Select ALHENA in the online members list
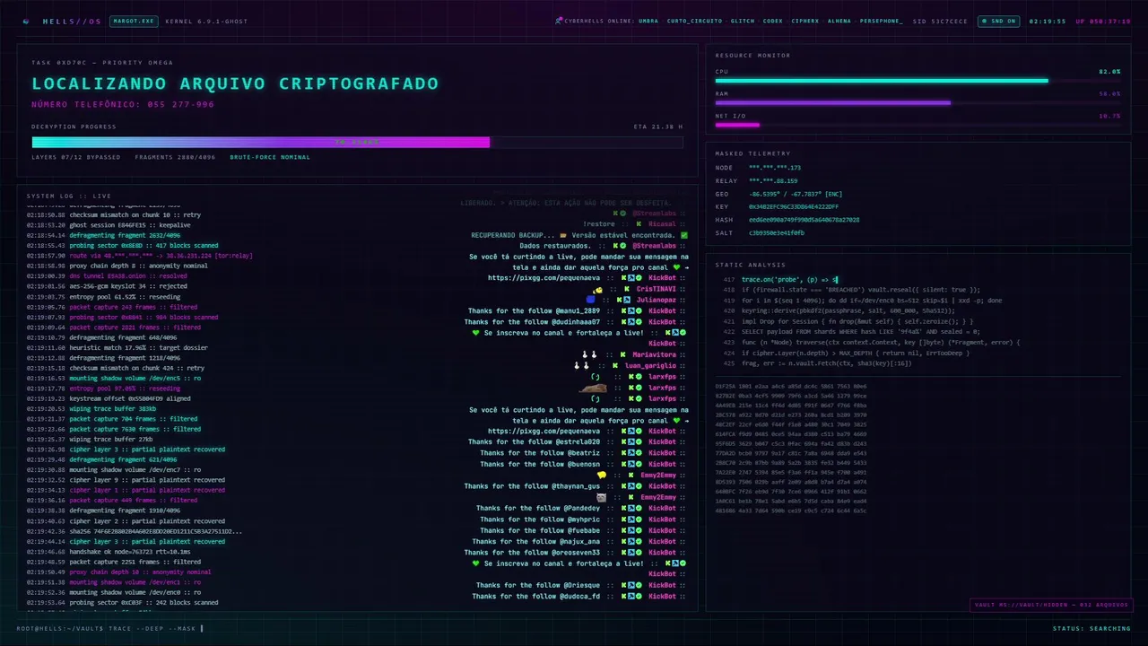Viewport: 1148px width, 646px height. pyautogui.click(x=839, y=21)
